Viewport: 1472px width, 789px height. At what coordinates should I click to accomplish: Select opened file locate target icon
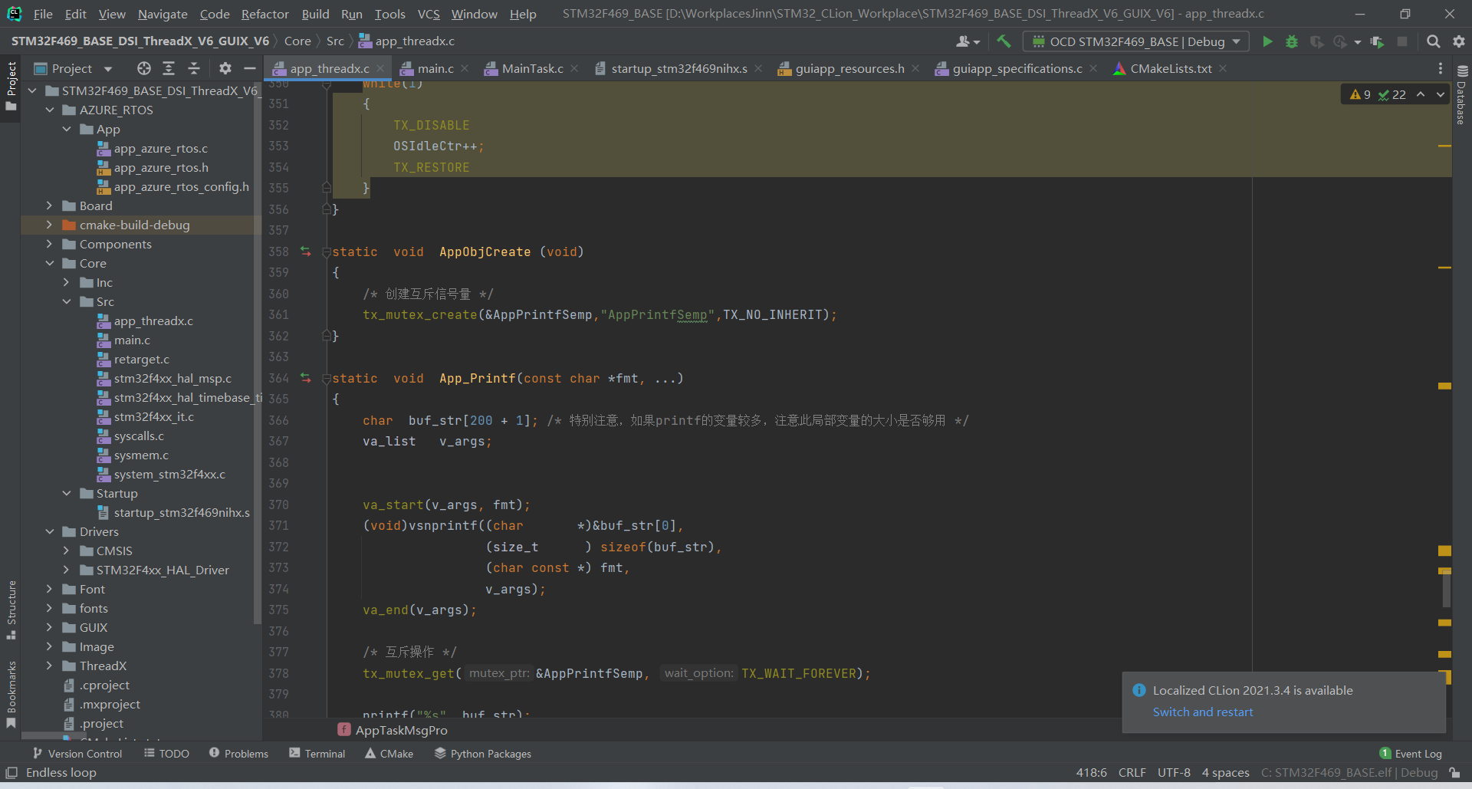click(143, 68)
